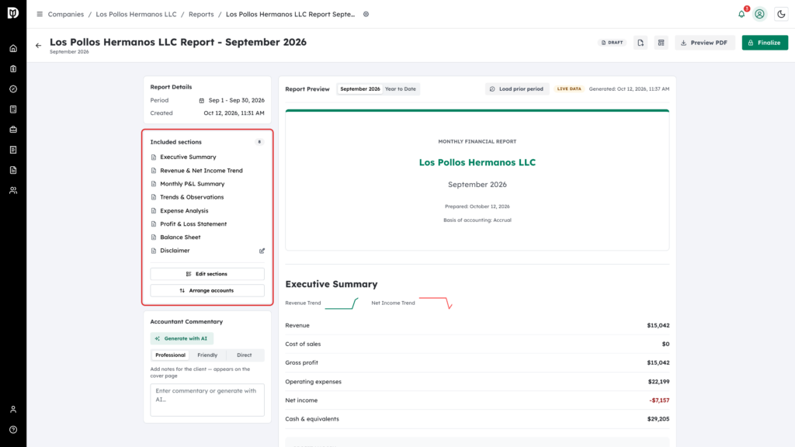Open the briefcase sidebar icon
The image size is (795, 447).
point(13,130)
